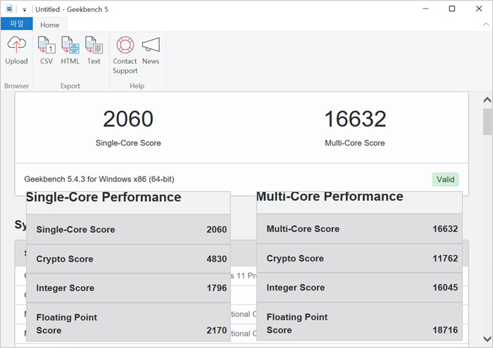
Task: Open Contact Support lifebuoy icon
Action: click(125, 45)
